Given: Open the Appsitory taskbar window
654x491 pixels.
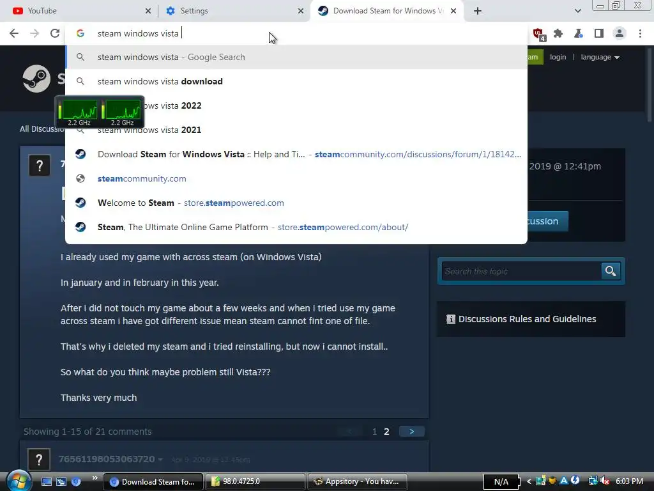Looking at the screenshot, I should [358, 481].
